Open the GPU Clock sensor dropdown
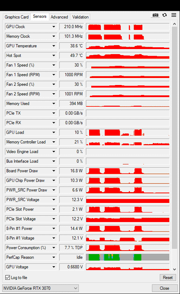 (54, 26)
